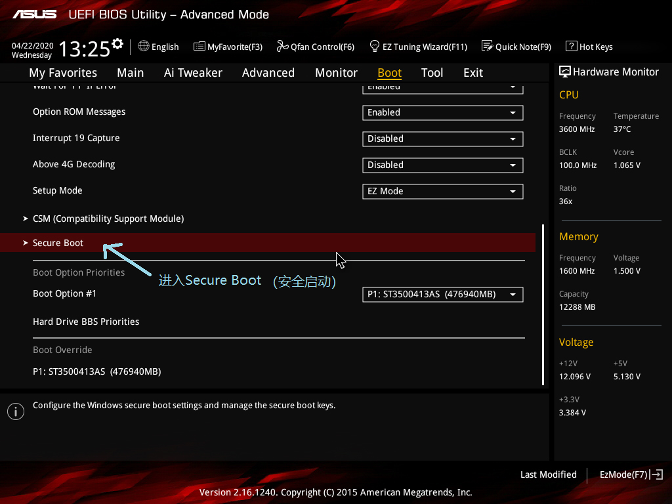Click the +5V reading 5.130 V
This screenshot has height=504, width=672.
tap(627, 376)
